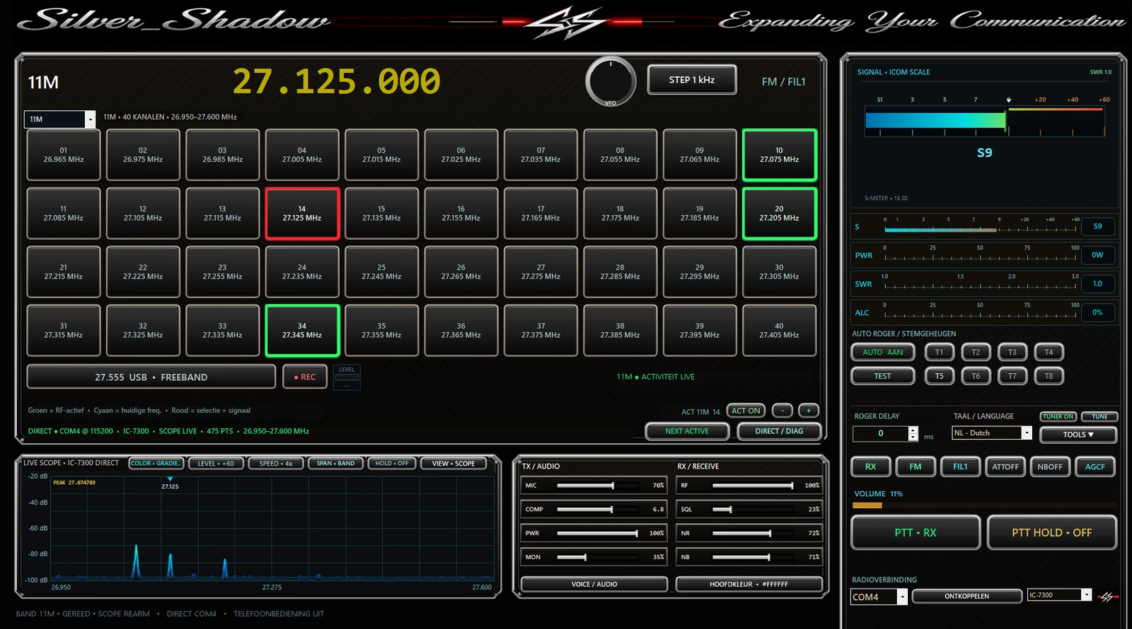Click the VOLUME level bar
Screen dimensions: 1132x629
984,505
